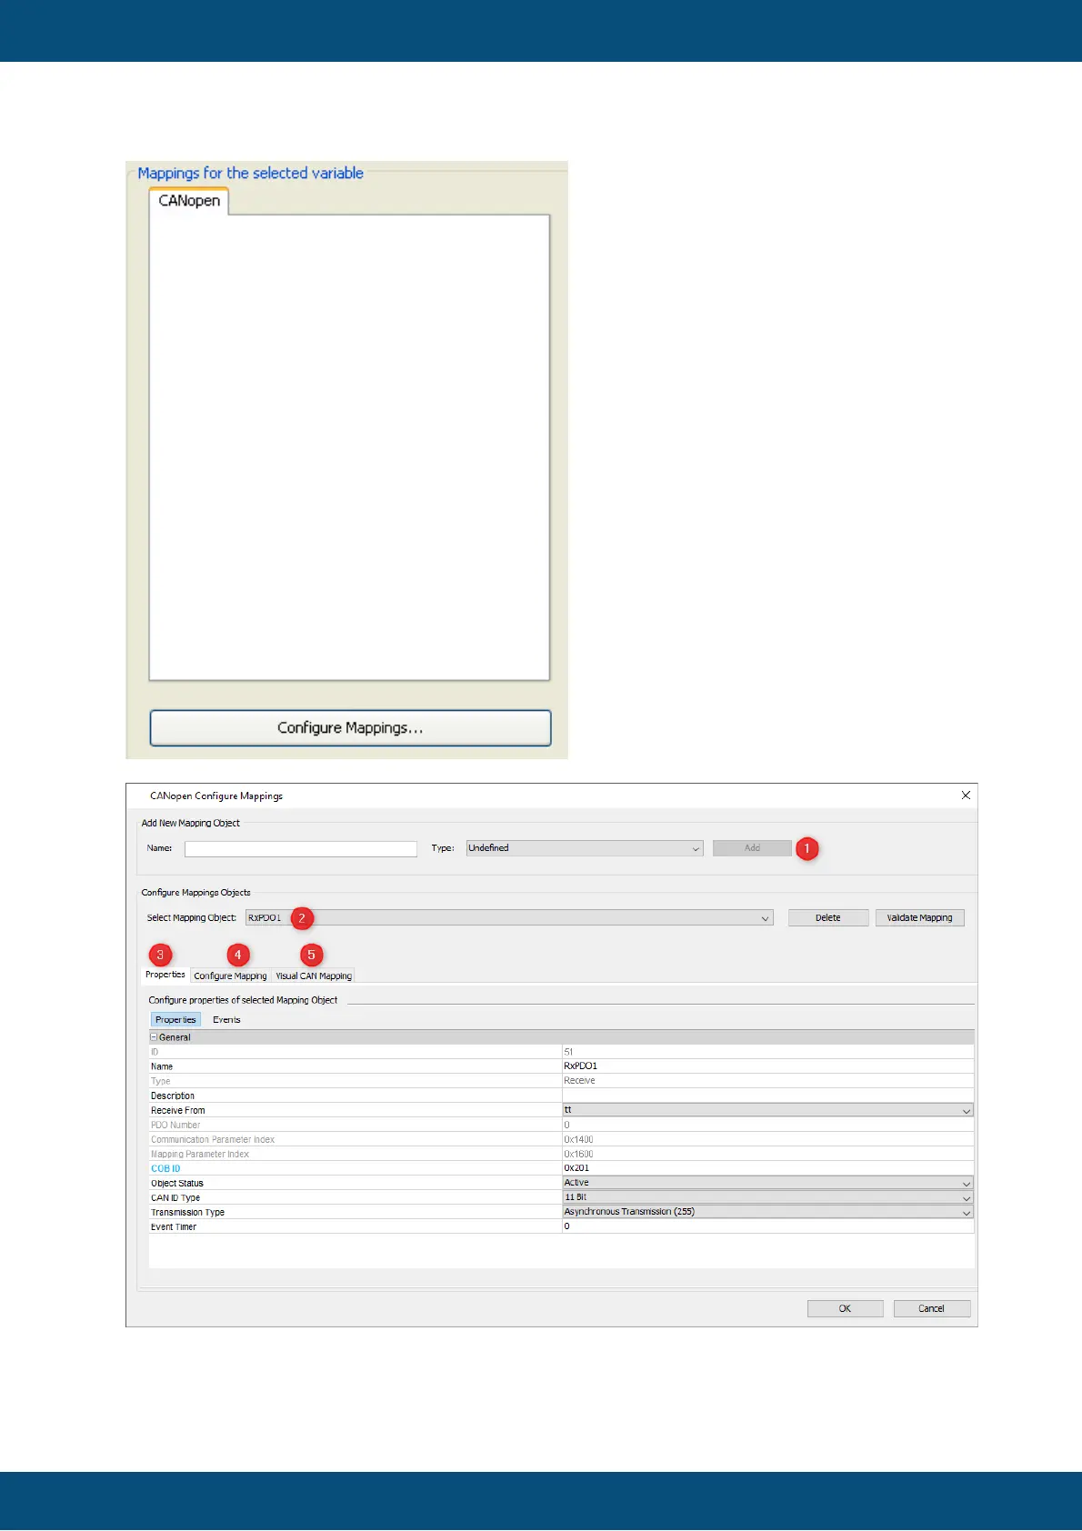Select the 'Event Timer' property label
The image size is (1082, 1531).
click(174, 1227)
